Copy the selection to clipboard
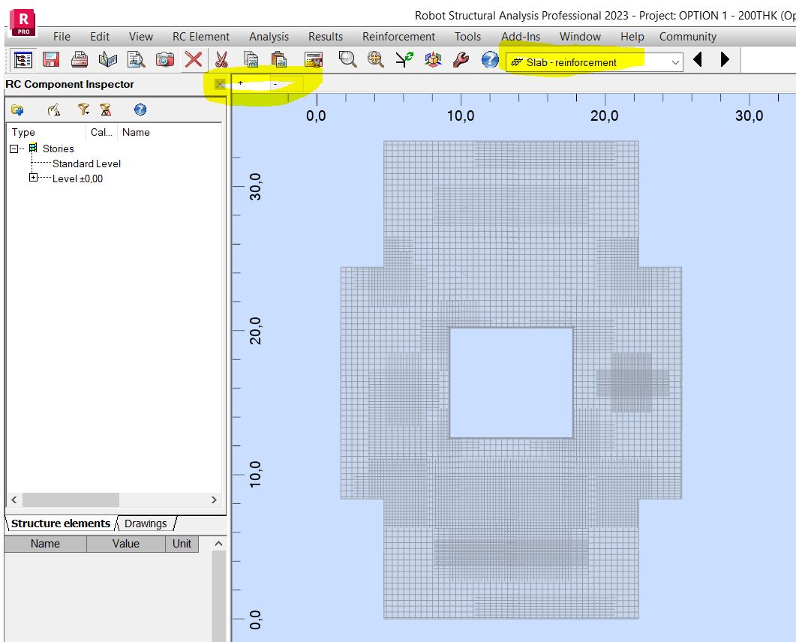This screenshot has width=796, height=642. [251, 60]
